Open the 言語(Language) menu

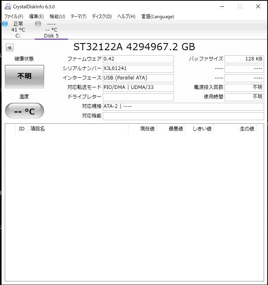click(158, 17)
